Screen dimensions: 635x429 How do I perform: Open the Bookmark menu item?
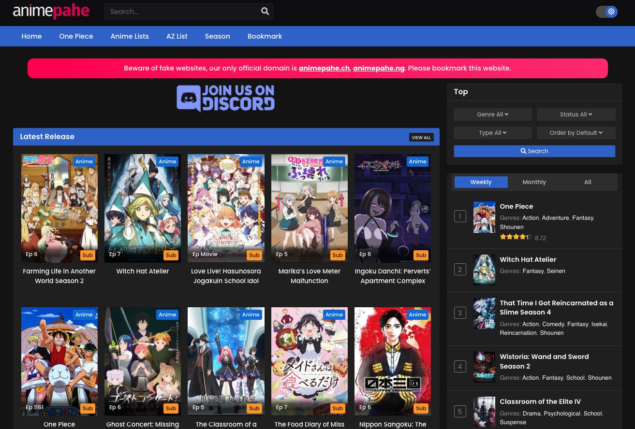pyautogui.click(x=265, y=36)
